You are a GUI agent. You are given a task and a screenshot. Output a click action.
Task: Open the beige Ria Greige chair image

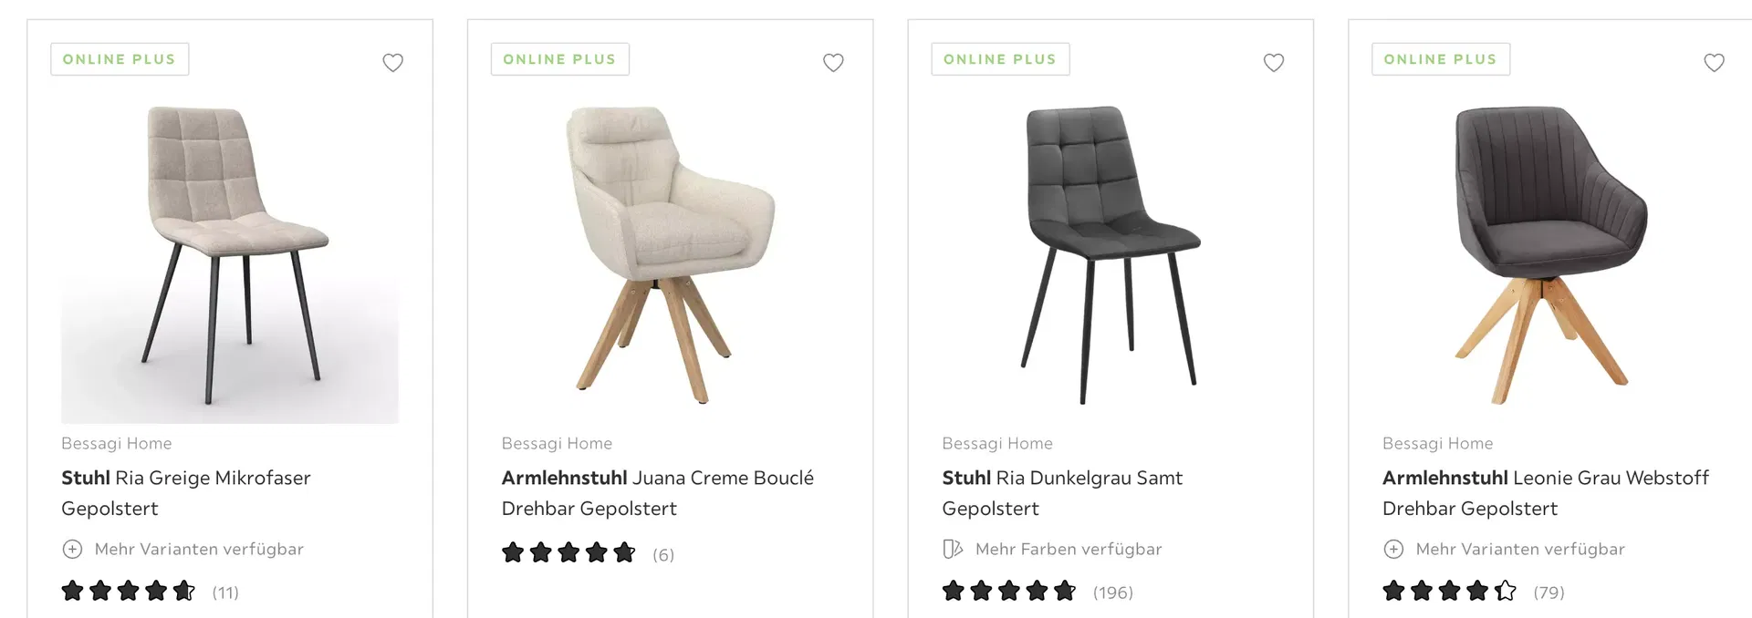pos(230,257)
